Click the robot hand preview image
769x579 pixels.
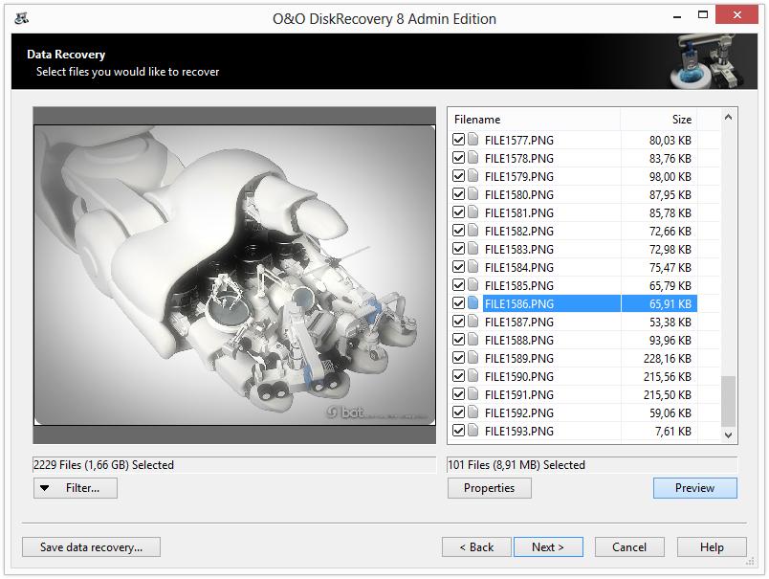[x=234, y=275]
